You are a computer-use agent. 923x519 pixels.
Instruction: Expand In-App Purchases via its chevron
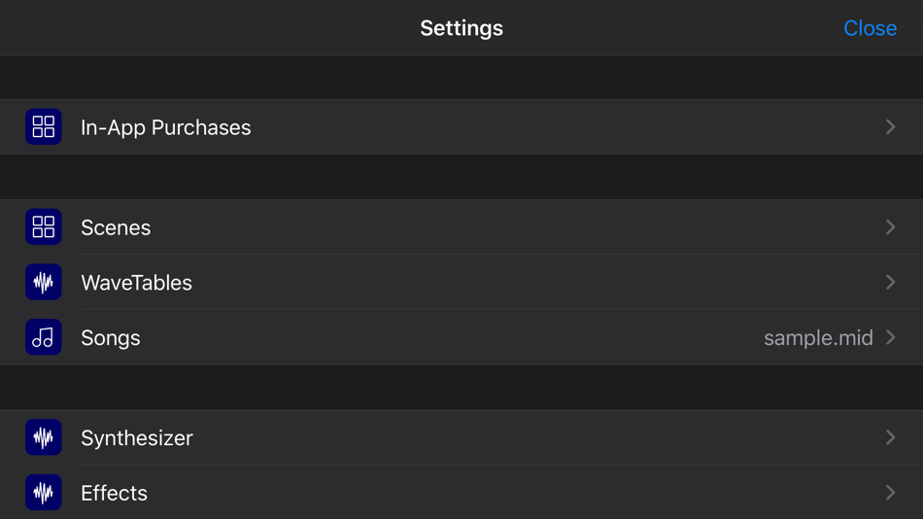(890, 127)
